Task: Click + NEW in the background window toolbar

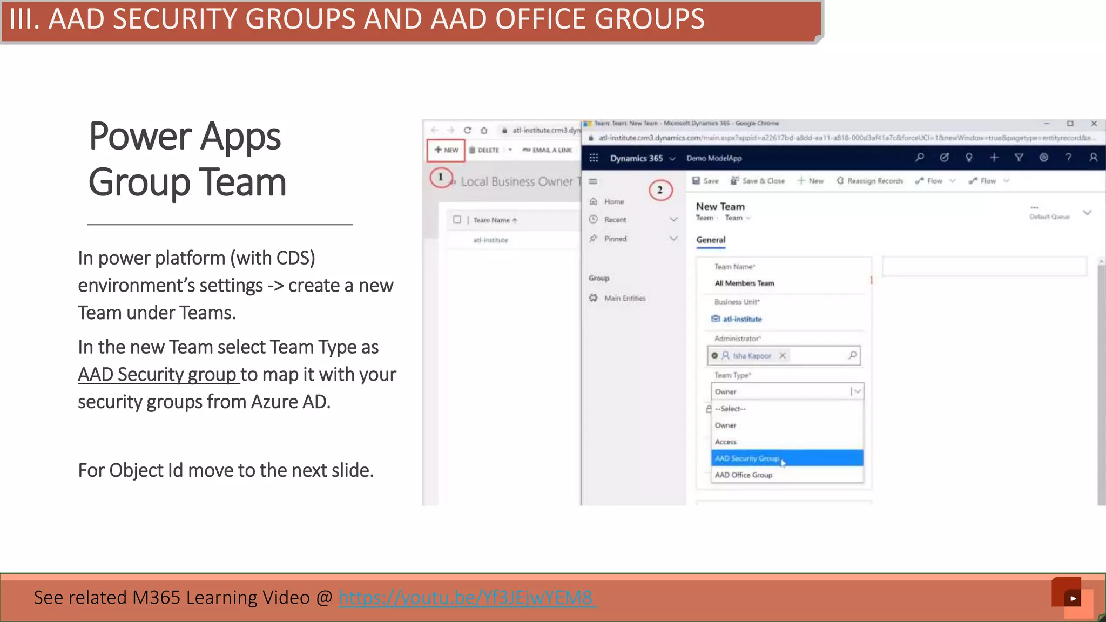Action: (x=446, y=150)
